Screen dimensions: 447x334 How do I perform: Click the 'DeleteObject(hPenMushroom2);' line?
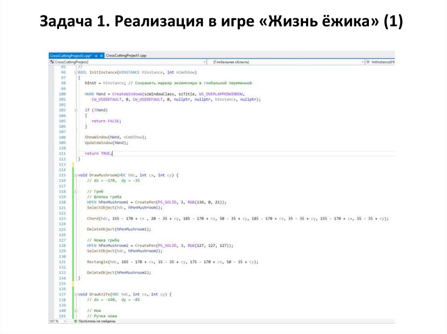click(119, 273)
